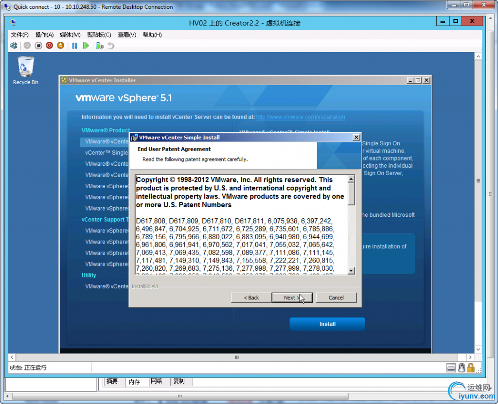498x404 pixels.
Task: Click the keyboard status icon in status bar
Action: point(451,368)
